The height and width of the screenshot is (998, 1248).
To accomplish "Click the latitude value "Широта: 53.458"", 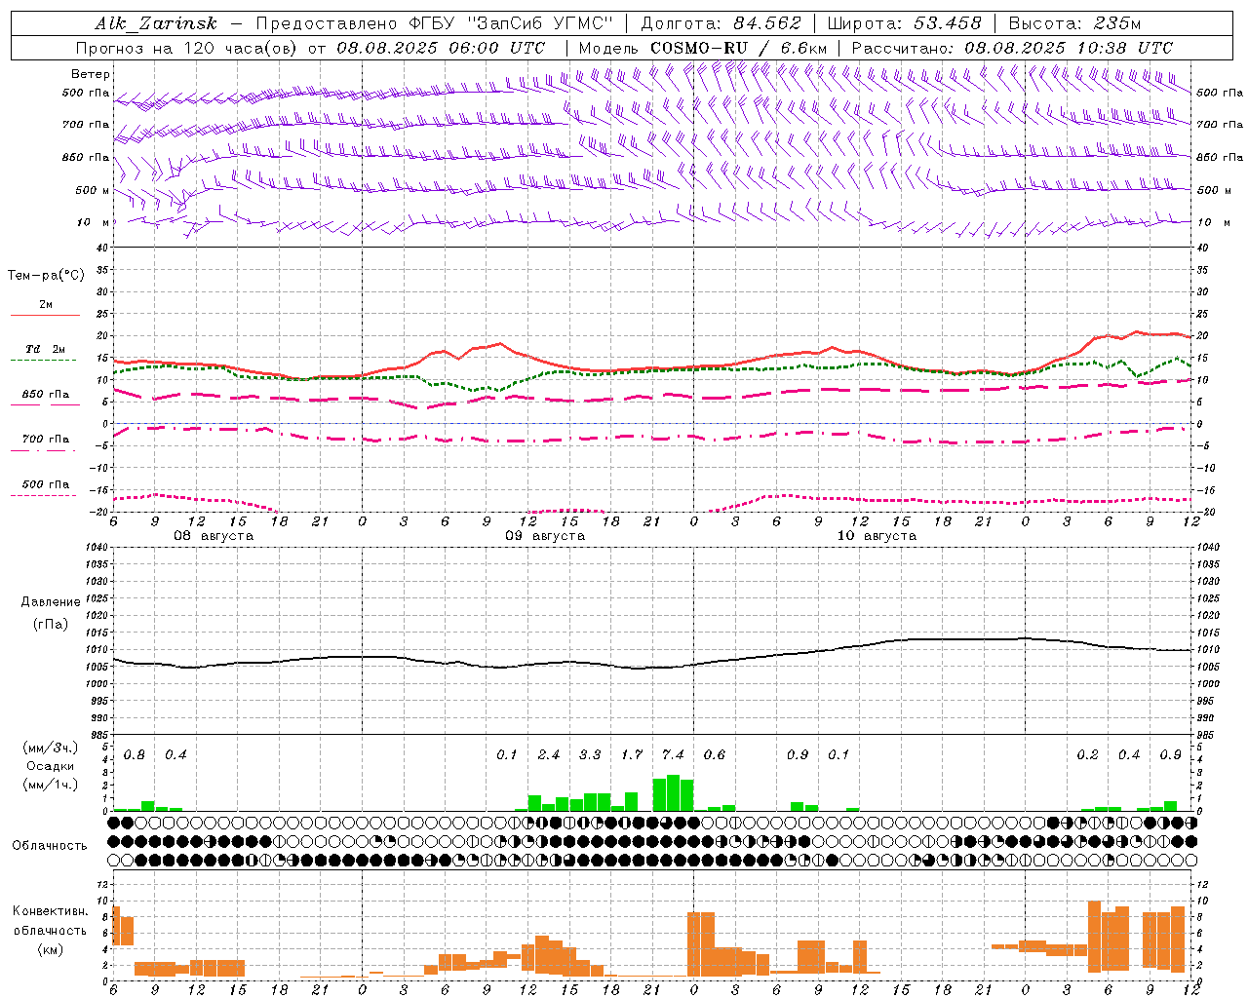I will point(904,23).
